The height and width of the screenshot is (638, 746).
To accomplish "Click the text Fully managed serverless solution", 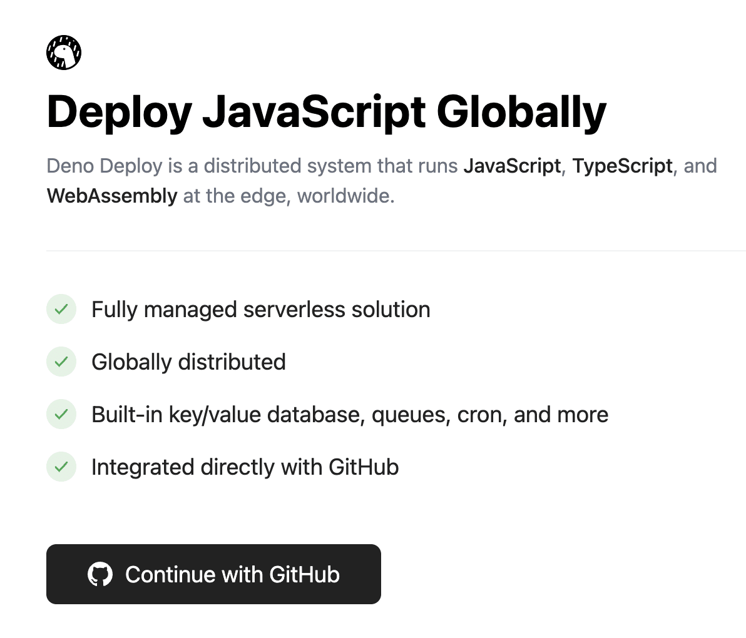I will click(261, 310).
